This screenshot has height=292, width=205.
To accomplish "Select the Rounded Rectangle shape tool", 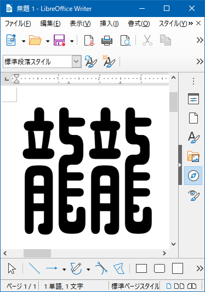I will pos(160,268).
